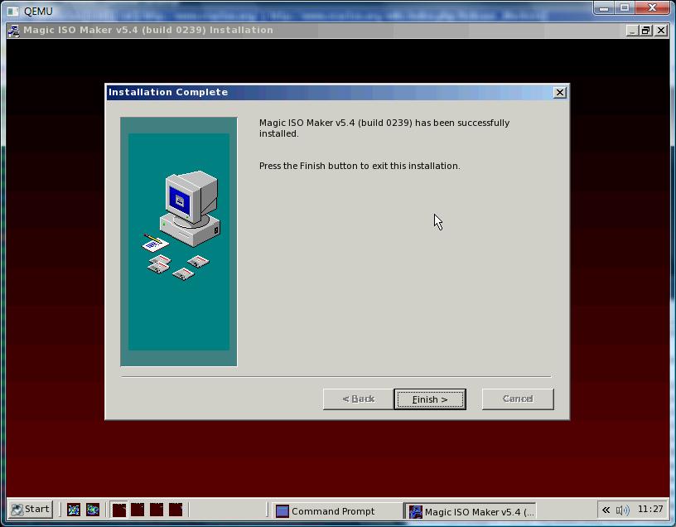The image size is (676, 527).
Task: Open the volume speaker tray icon
Action: point(622,510)
